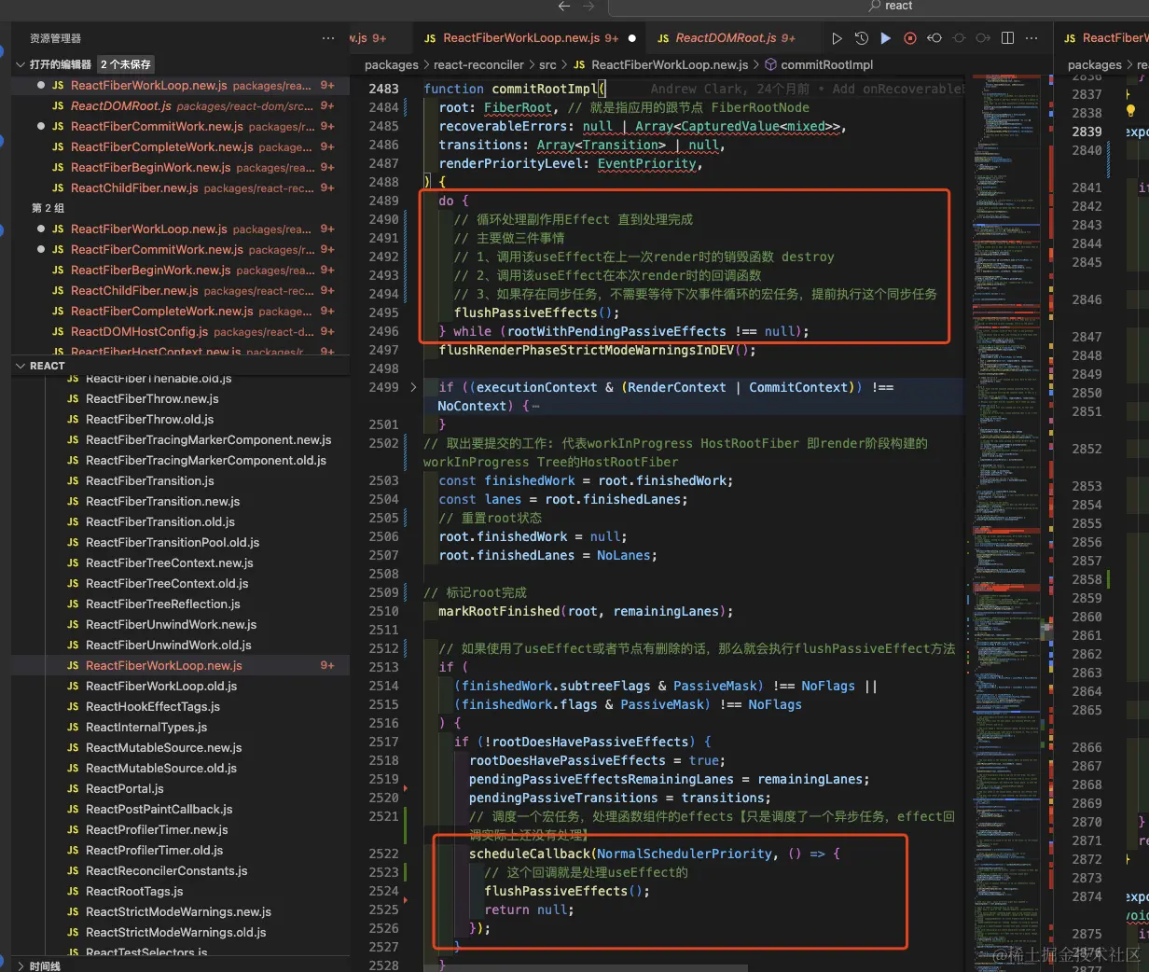Open ReactFiberTransition.new.js in file tree
This screenshot has width=1149, height=972.
click(x=180, y=501)
